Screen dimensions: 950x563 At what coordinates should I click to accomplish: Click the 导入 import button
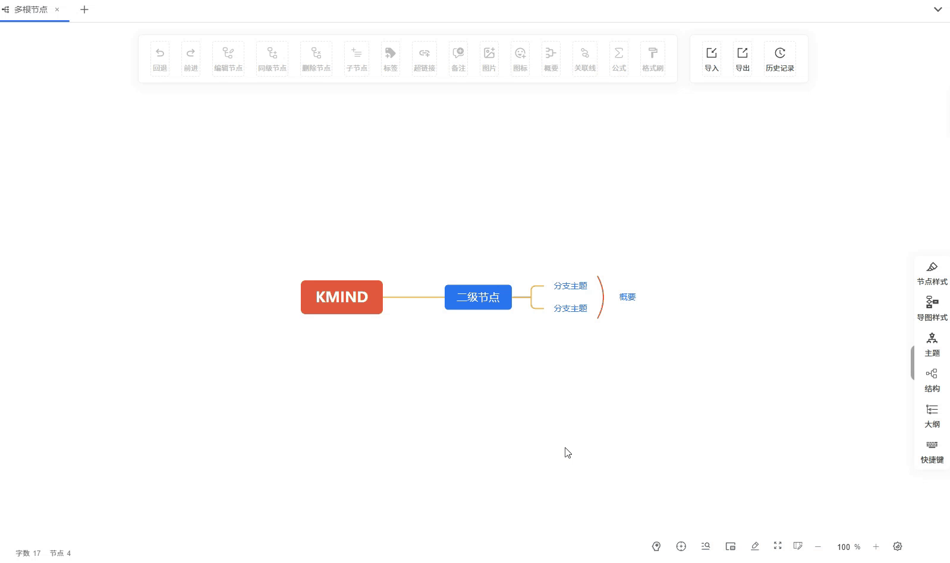[712, 58]
